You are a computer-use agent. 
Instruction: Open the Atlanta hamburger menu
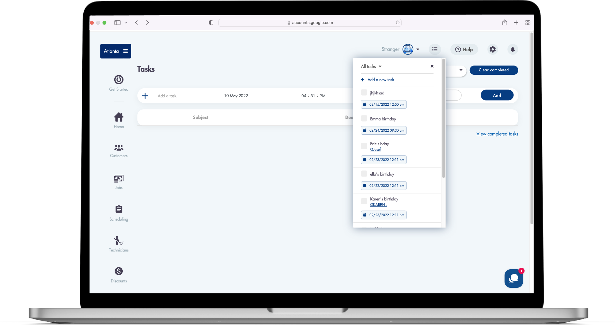pos(125,51)
